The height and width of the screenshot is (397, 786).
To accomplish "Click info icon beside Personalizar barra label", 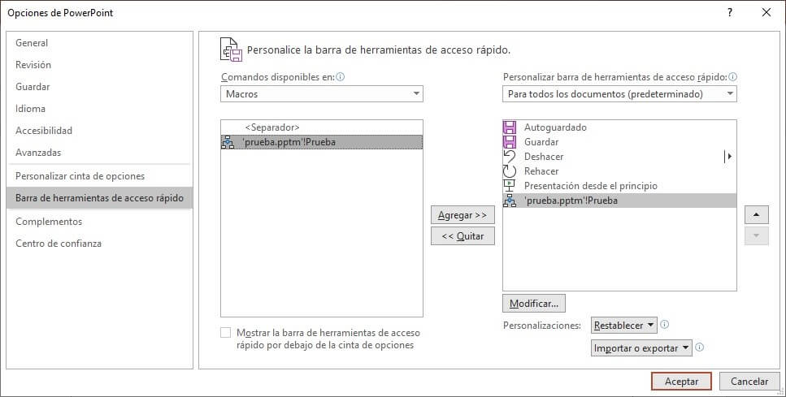I will [x=733, y=77].
